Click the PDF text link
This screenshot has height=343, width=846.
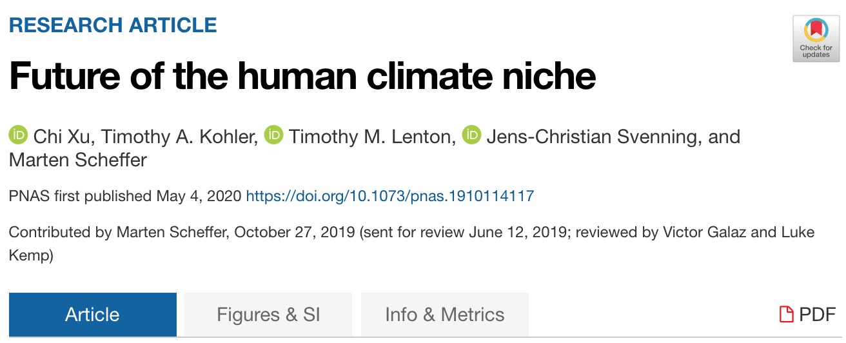pyautogui.click(x=818, y=315)
